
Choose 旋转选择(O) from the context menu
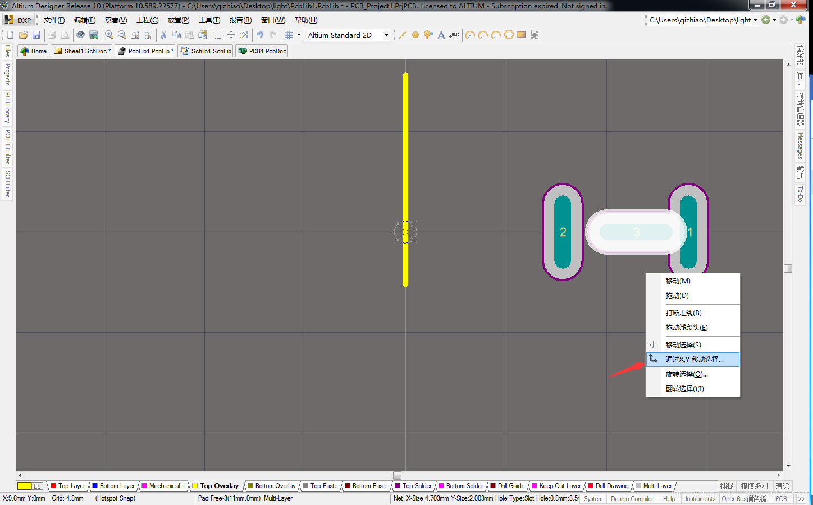[693, 374]
